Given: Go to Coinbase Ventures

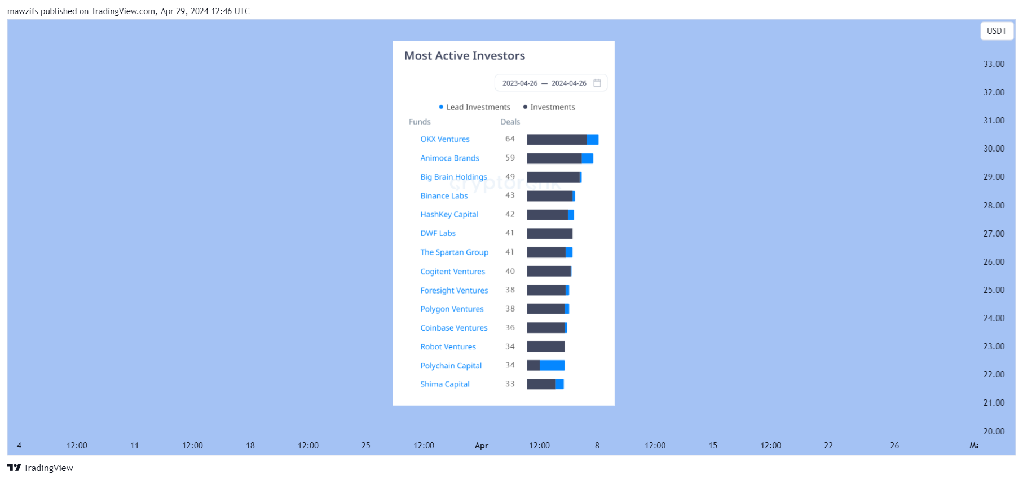Looking at the screenshot, I should (x=453, y=328).
